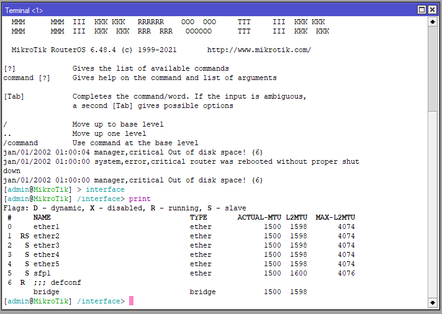Click the row number 0 in interface list

tap(9, 227)
